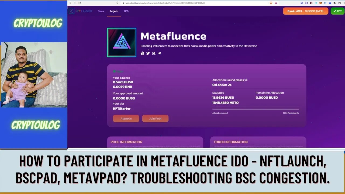The height and width of the screenshot is (194, 345).
Task: Click the NFTStarter tier label
Action: pos(122,109)
